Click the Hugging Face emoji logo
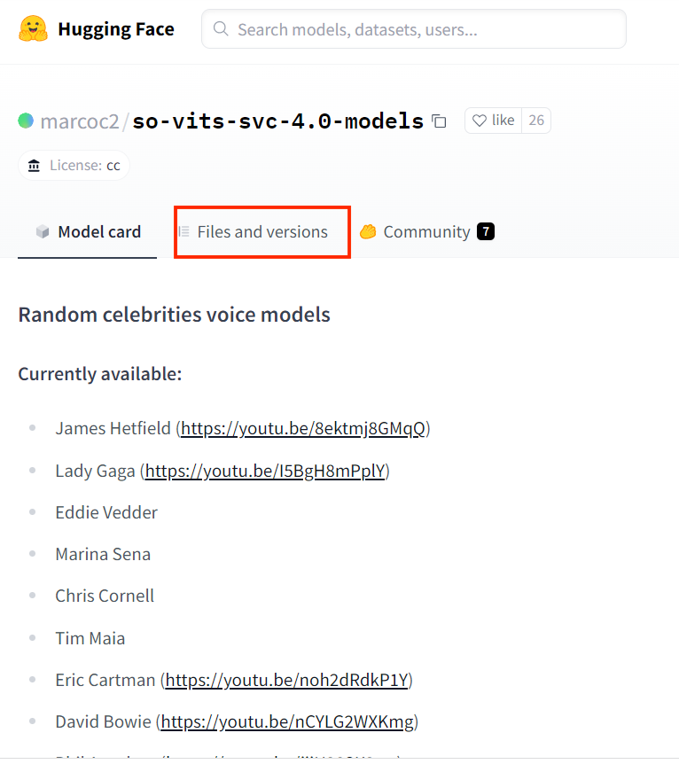Image resolution: width=679 pixels, height=764 pixels. (33, 29)
